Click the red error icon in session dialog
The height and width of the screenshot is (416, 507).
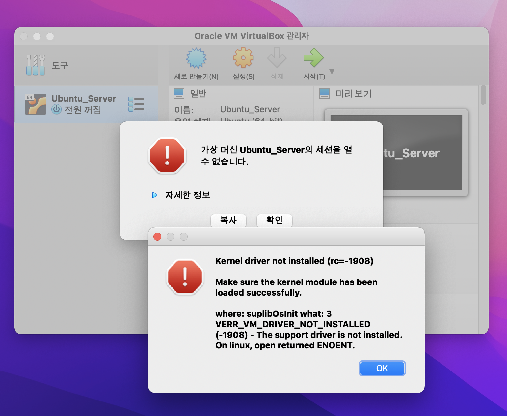coord(168,156)
